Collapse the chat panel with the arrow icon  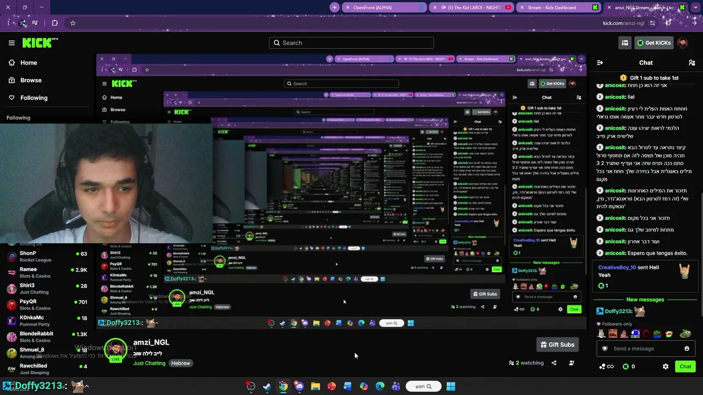click(600, 63)
